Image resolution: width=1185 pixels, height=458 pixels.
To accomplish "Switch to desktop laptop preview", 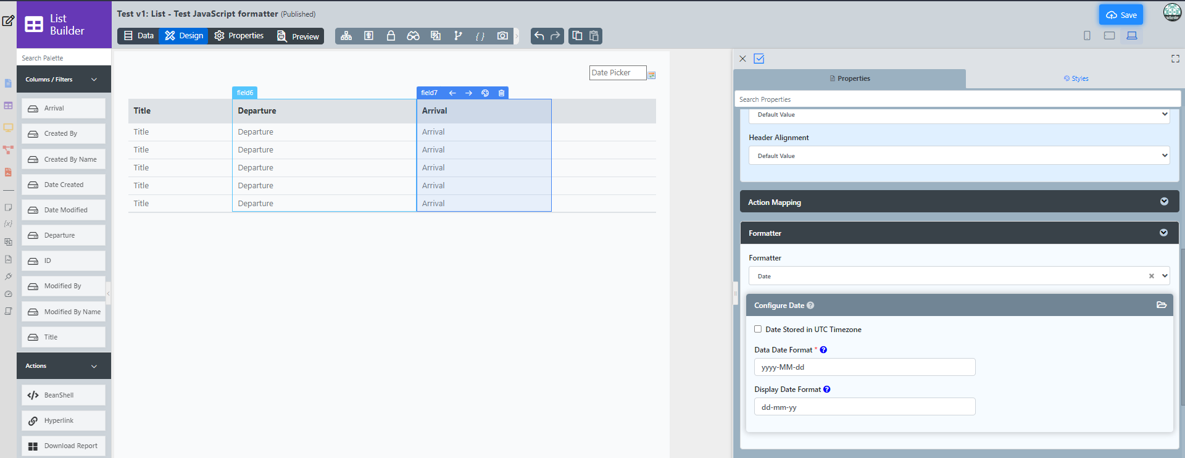I will [x=1132, y=36].
